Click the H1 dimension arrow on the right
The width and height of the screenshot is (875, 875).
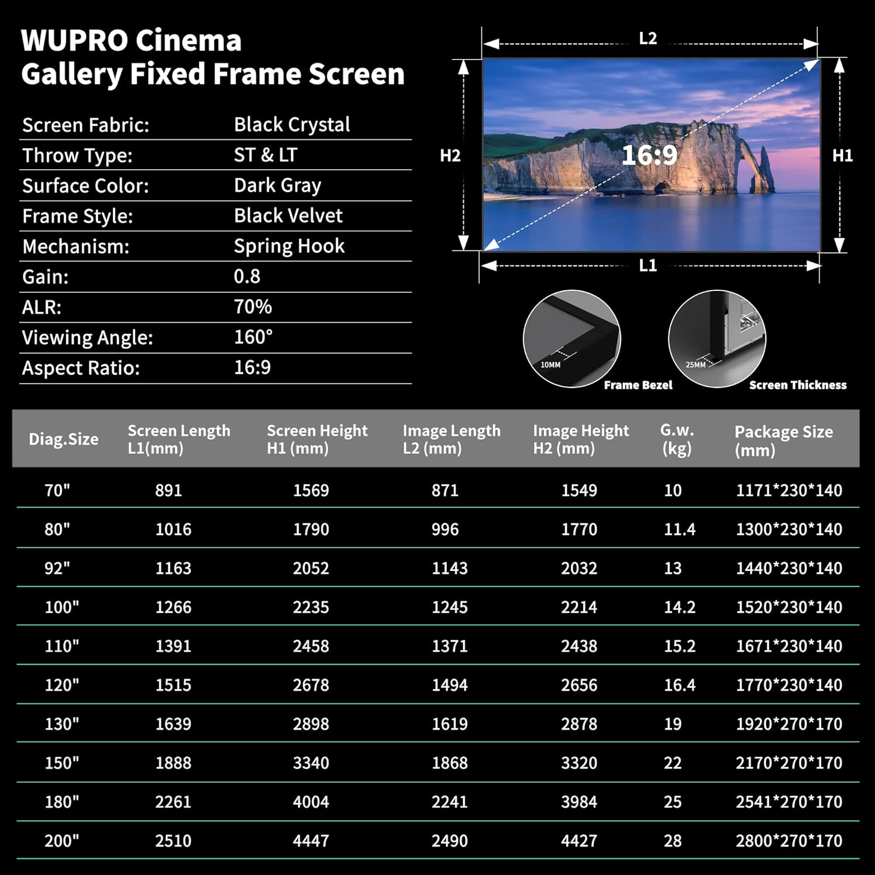point(840,155)
